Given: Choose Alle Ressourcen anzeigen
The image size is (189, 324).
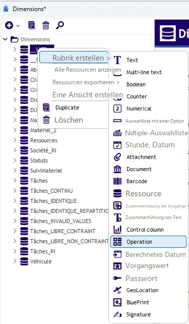Looking at the screenshot, I should (x=88, y=70).
